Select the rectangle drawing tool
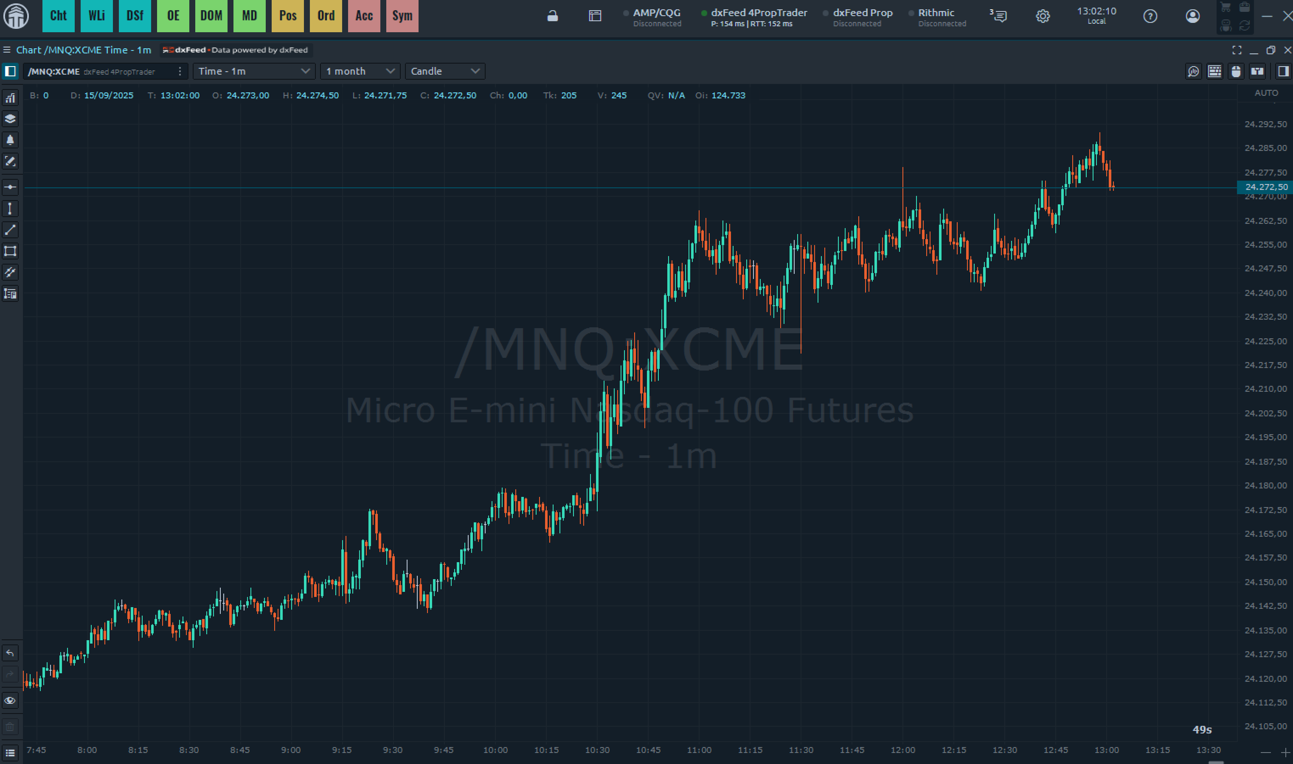 (10, 251)
